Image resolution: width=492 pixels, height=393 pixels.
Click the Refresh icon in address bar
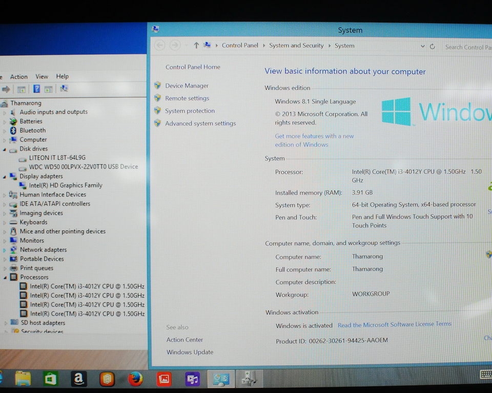433,47
